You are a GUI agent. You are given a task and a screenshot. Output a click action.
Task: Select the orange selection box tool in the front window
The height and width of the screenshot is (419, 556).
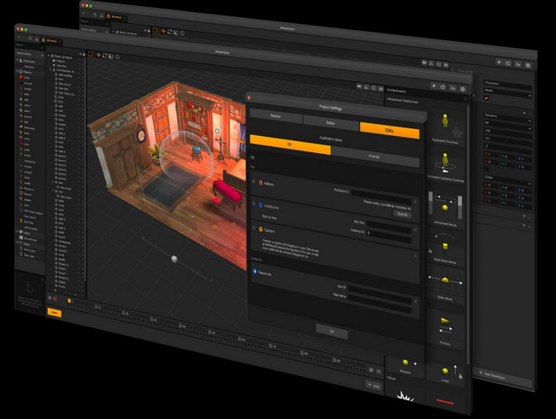tap(90, 54)
